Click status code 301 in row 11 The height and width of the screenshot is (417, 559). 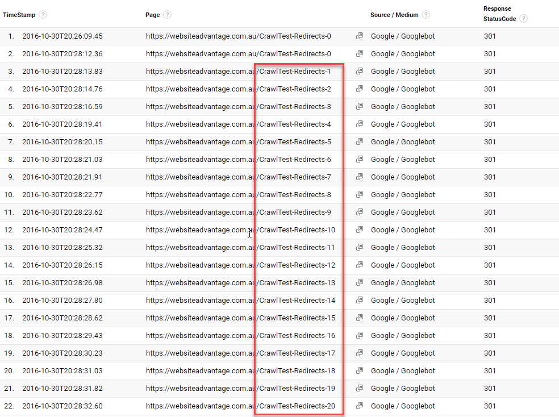(490, 212)
